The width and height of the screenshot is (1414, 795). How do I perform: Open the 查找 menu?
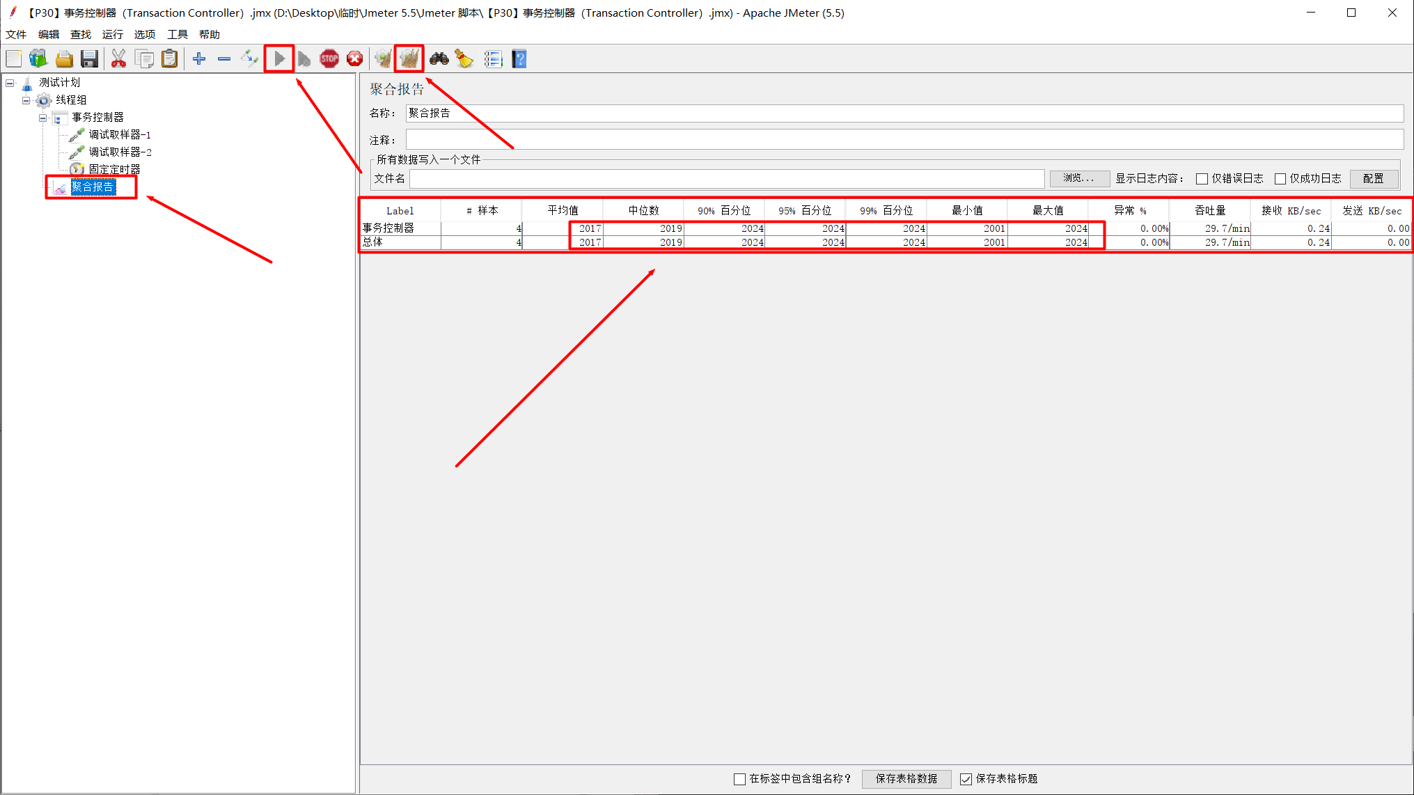pyautogui.click(x=81, y=34)
